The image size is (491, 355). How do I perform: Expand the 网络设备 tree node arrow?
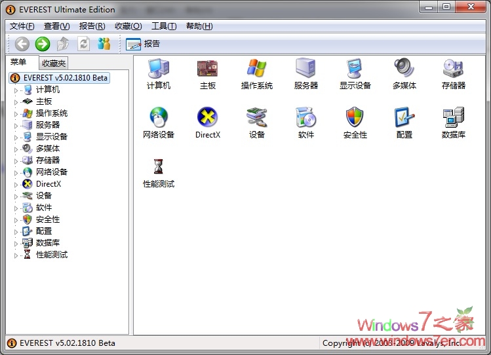pyautogui.click(x=16, y=173)
